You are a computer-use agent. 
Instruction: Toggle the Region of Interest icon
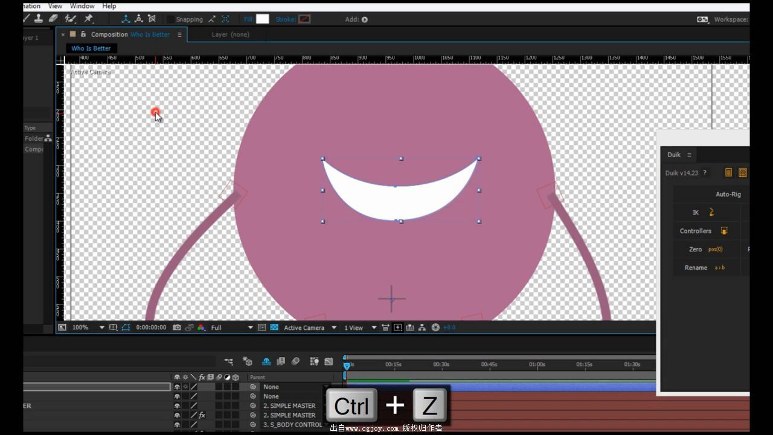coord(261,327)
